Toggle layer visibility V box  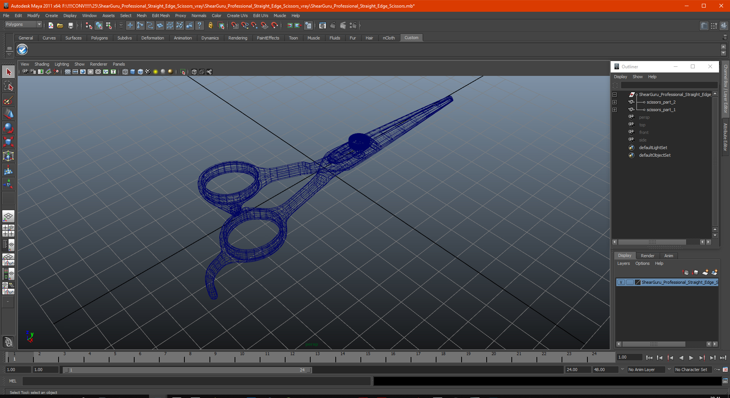click(x=621, y=282)
